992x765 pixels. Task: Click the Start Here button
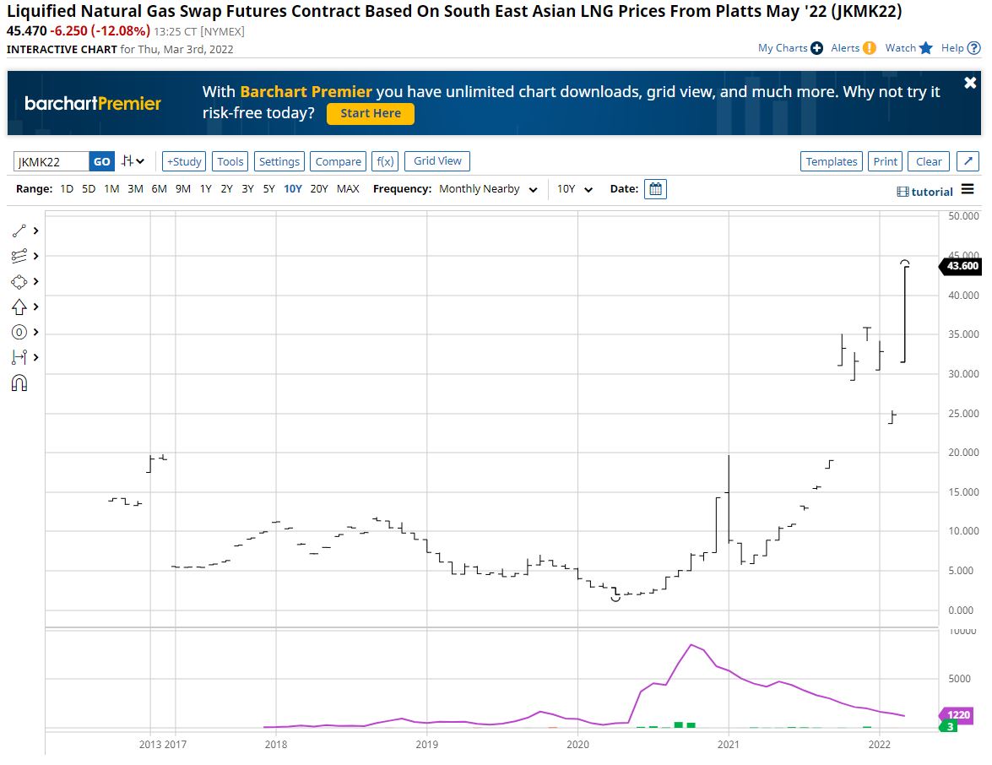[371, 113]
